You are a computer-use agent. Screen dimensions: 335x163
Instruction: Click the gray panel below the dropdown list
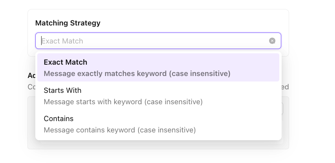pyautogui.click(x=157, y=145)
